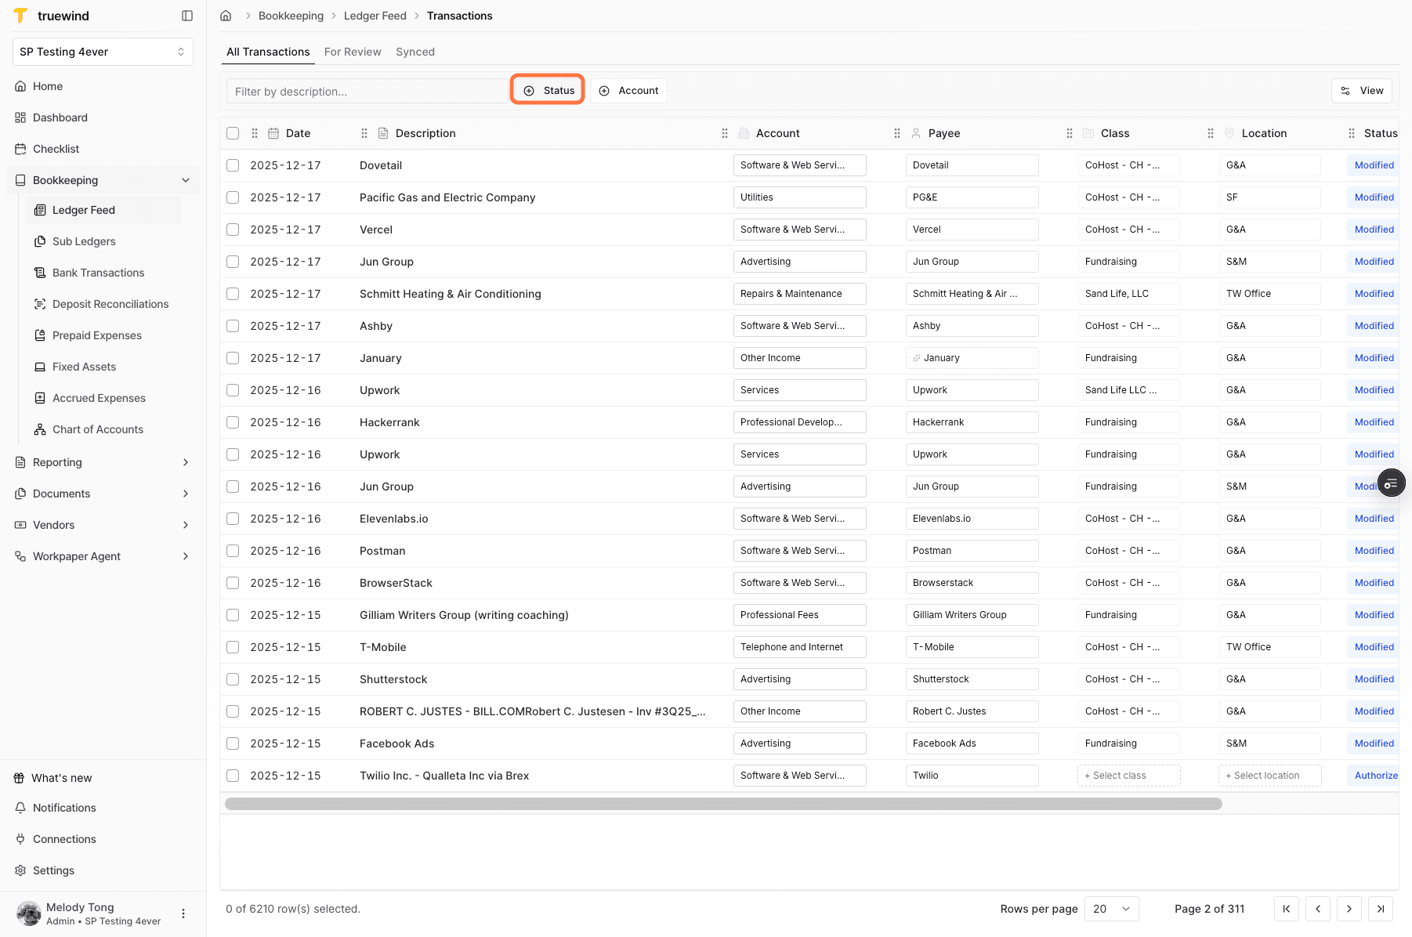The image size is (1412, 937).
Task: Check the Dovetail transaction row
Action: (233, 165)
